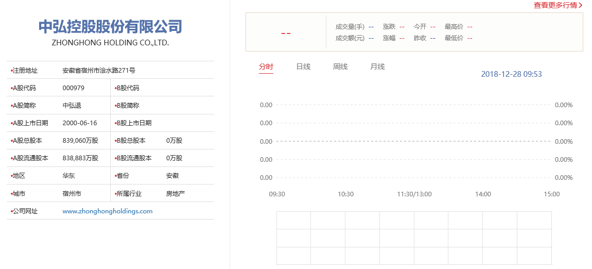
Task: Click the 中弘控股股份有限公司 company title
Action: (110, 26)
